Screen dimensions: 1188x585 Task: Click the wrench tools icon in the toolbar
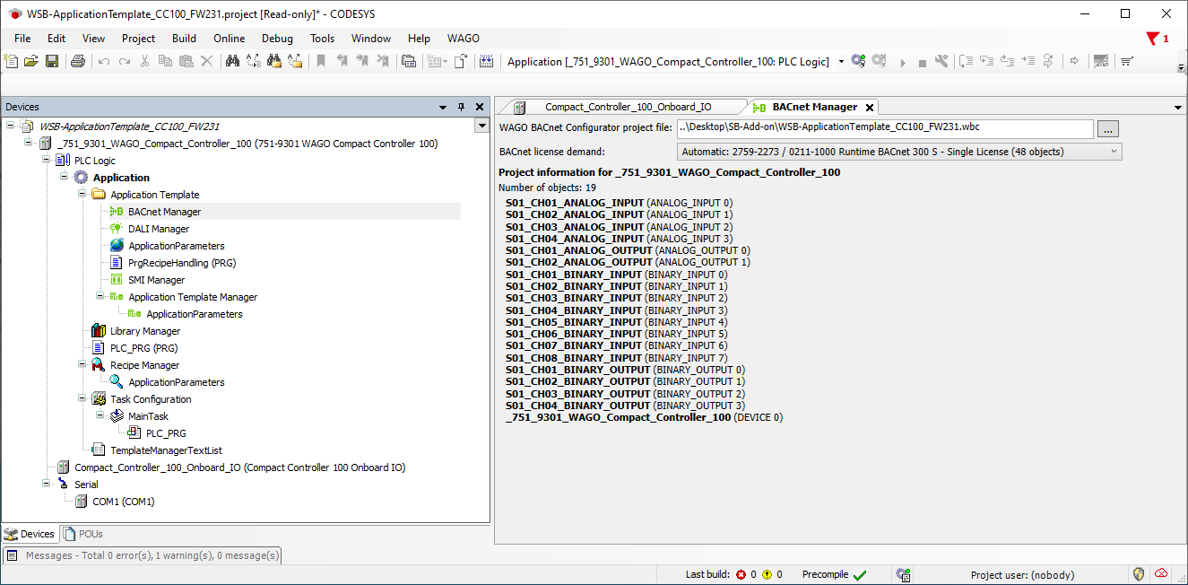click(941, 61)
